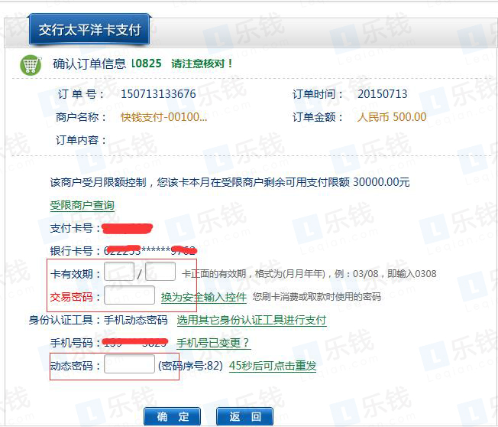Click the green shopping cart icon

[x=30, y=65]
